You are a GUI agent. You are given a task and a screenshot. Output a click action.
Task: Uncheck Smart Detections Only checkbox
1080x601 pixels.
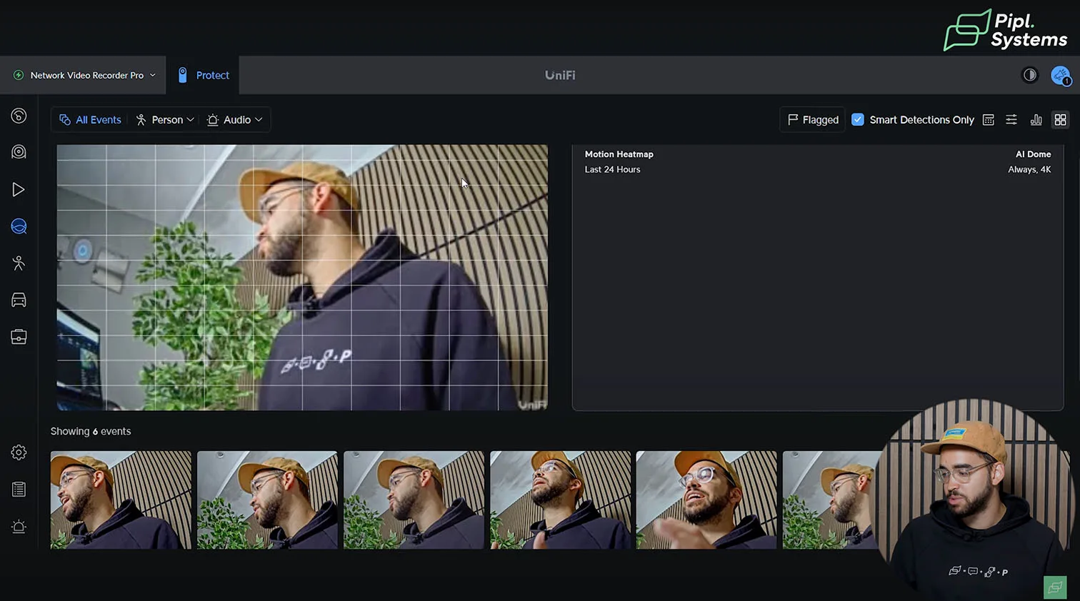click(858, 120)
